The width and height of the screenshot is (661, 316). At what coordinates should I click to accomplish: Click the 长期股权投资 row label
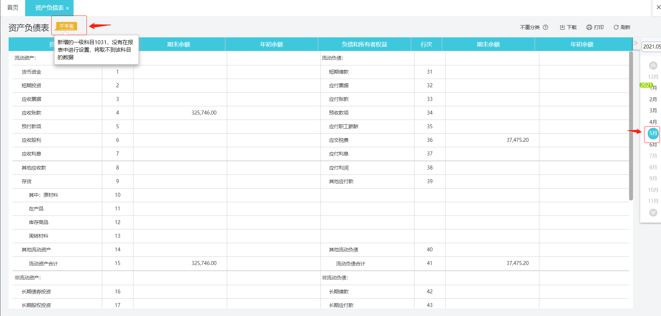[36, 305]
